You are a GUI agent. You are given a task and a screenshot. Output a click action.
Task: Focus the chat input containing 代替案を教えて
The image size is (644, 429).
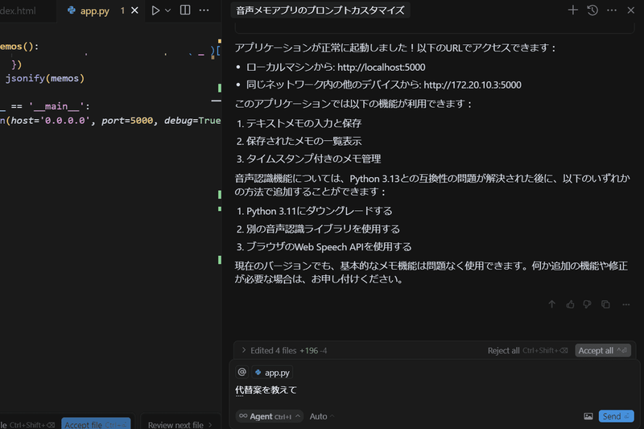point(434,390)
